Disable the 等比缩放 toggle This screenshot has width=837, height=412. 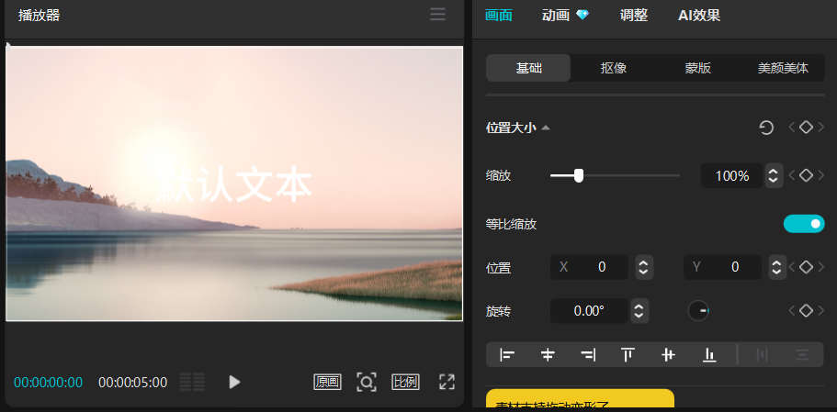point(804,224)
